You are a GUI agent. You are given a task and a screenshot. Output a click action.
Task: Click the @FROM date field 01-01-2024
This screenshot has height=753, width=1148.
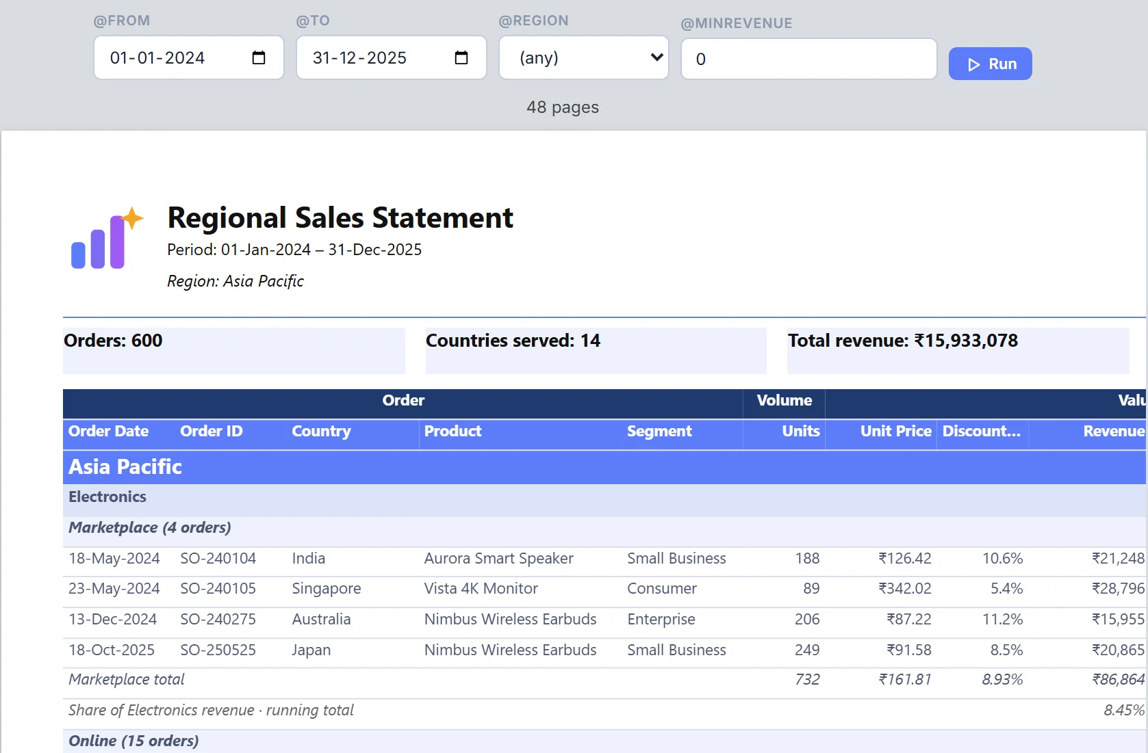(189, 57)
